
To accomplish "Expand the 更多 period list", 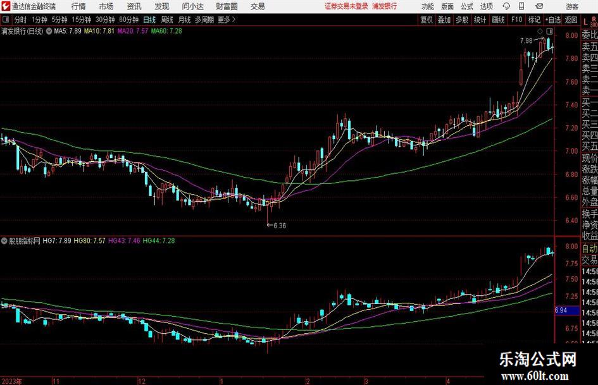I will (227, 20).
